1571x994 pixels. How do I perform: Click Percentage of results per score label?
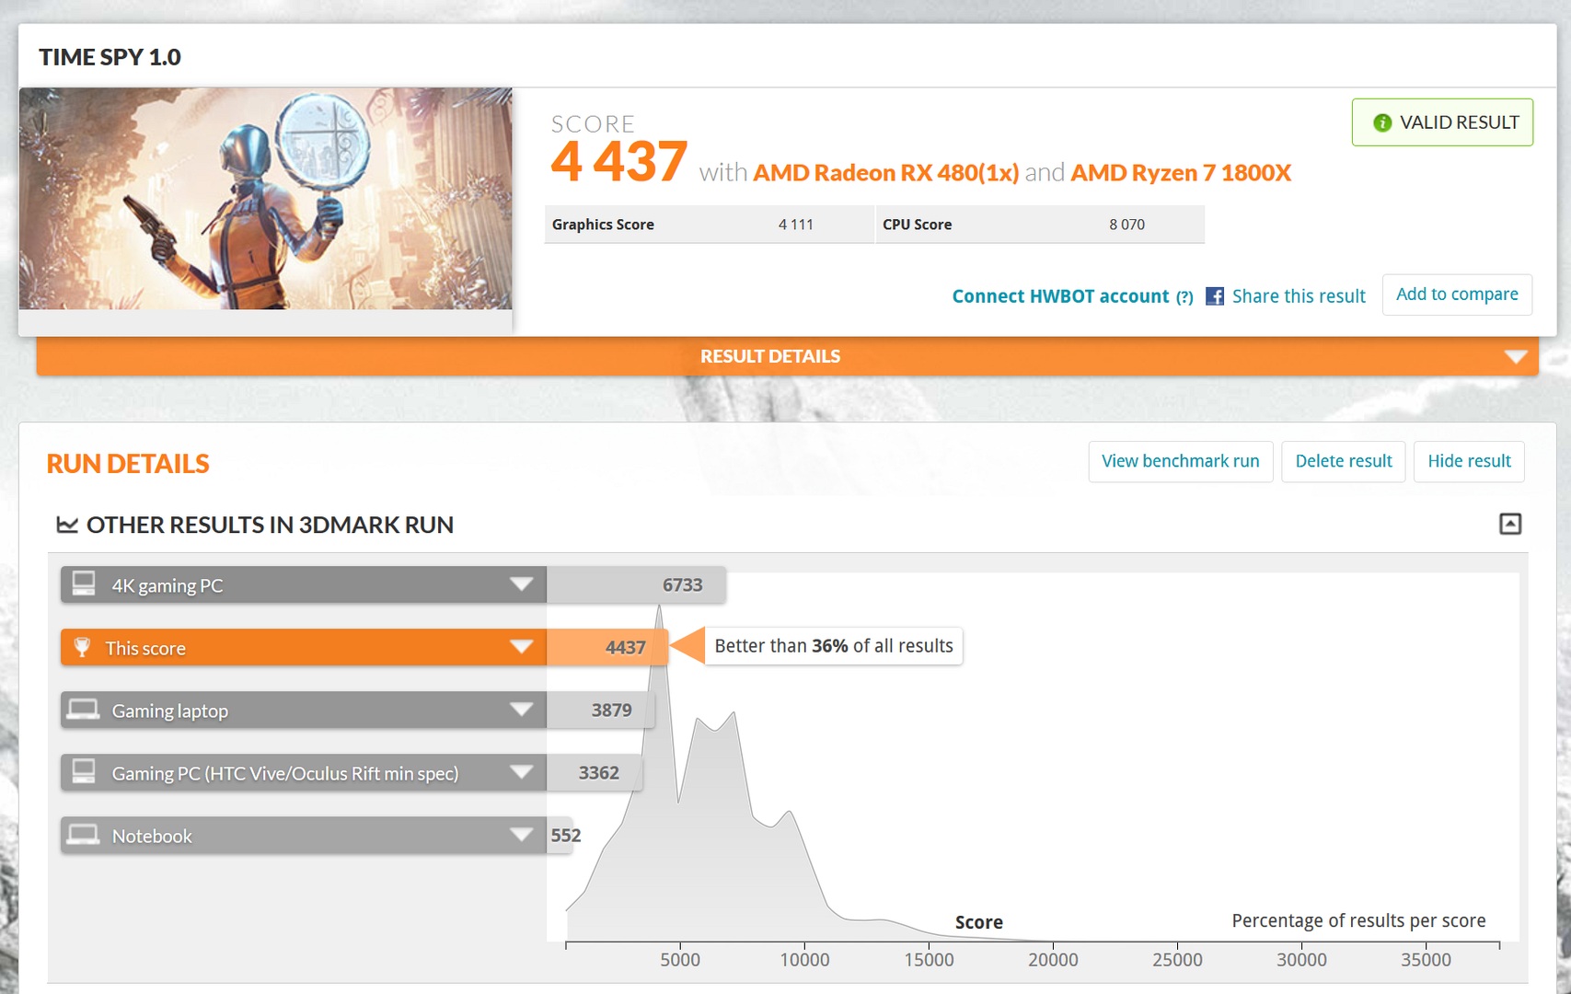pyautogui.click(x=1358, y=920)
